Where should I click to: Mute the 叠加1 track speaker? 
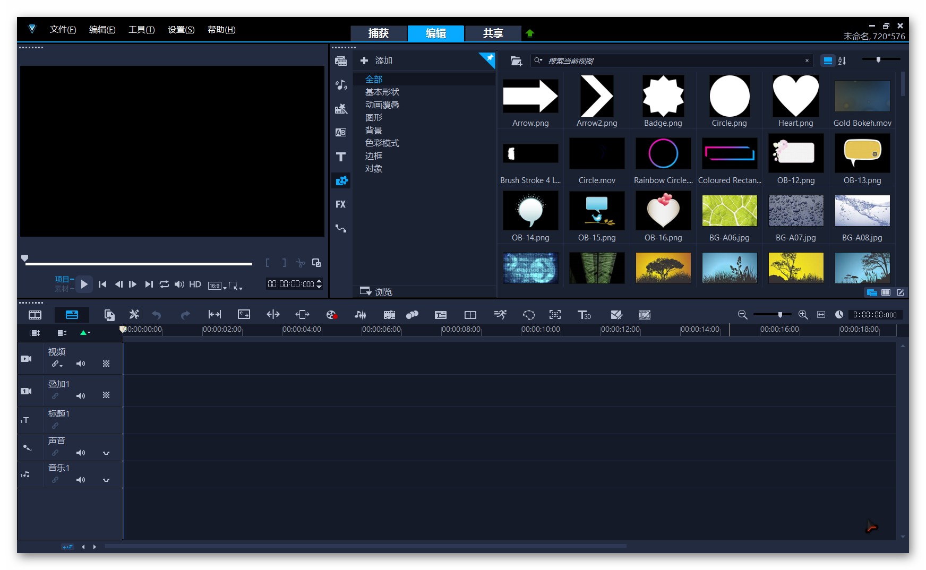click(x=81, y=396)
